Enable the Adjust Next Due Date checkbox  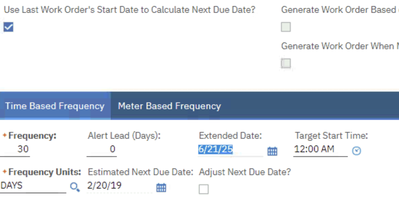click(203, 189)
